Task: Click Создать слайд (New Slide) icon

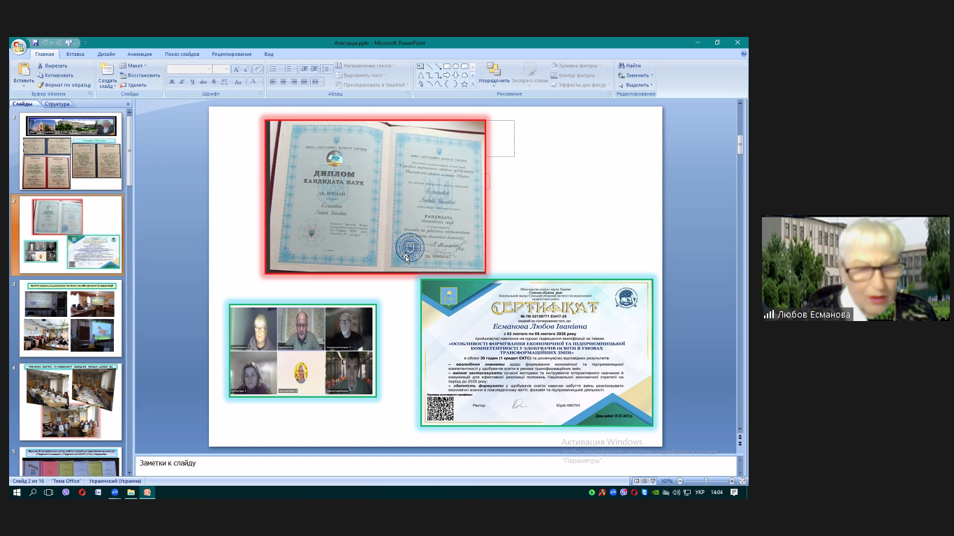Action: click(x=107, y=69)
